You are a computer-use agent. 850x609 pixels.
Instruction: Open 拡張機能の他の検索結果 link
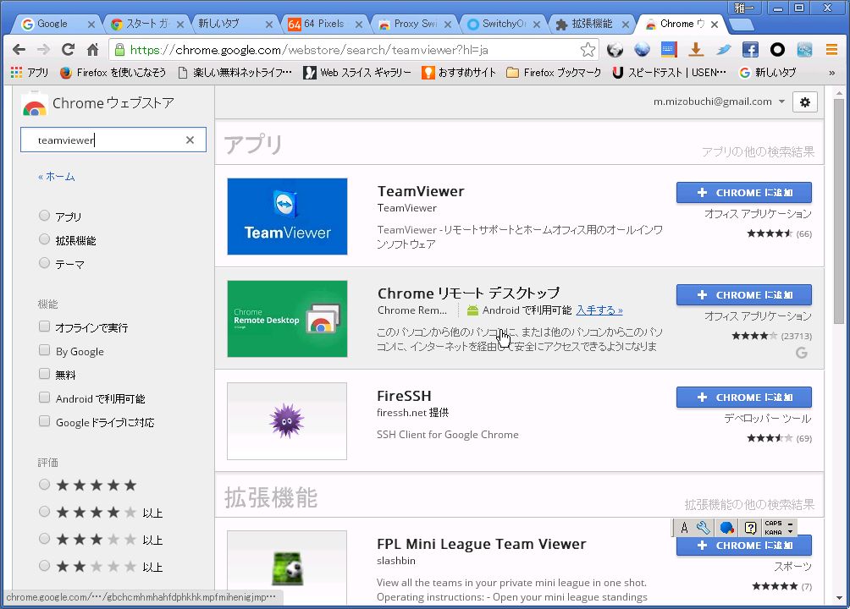pos(749,504)
